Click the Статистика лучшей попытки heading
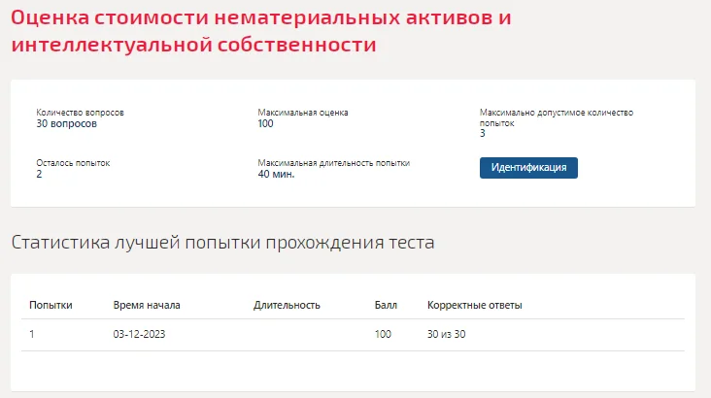The height and width of the screenshot is (398, 711). [222, 242]
